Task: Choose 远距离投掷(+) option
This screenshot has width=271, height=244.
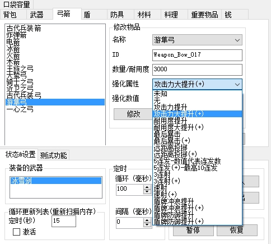Action: 197,154
